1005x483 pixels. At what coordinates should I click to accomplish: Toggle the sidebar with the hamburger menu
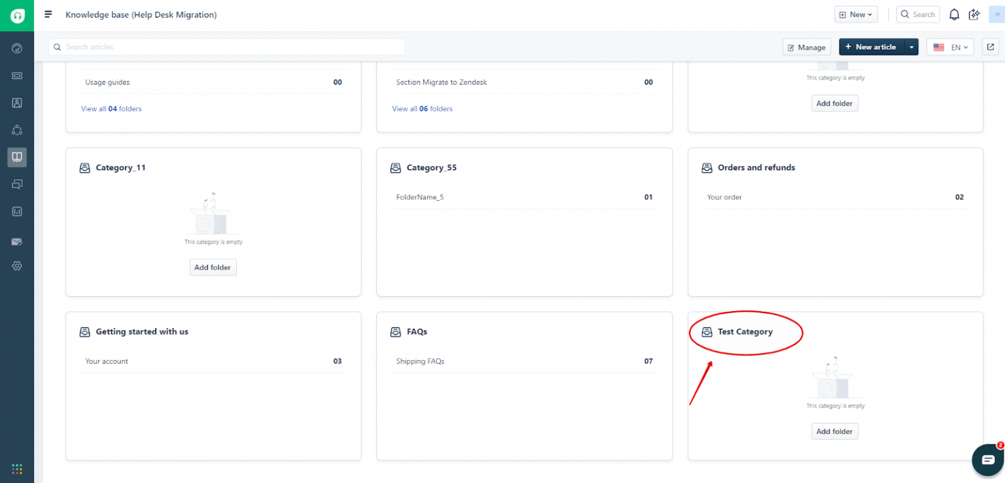48,14
